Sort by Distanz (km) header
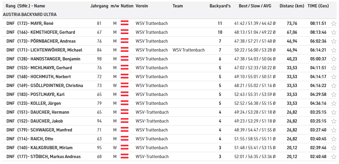 (x=292, y=6)
